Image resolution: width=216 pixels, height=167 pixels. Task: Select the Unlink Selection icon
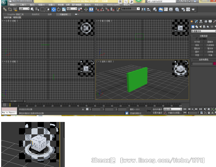tap(10, 9)
